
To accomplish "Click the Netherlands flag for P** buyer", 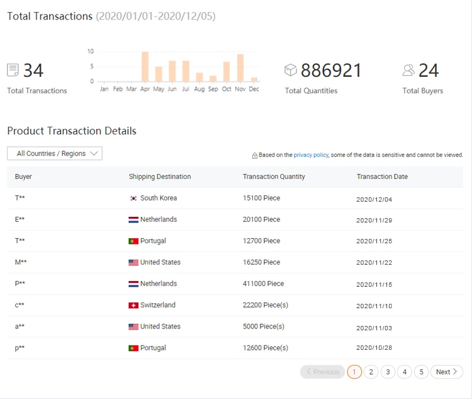I will coord(133,284).
